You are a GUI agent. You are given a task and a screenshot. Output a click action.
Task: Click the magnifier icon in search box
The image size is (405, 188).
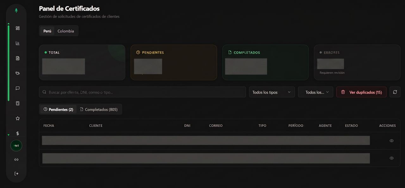coord(45,92)
